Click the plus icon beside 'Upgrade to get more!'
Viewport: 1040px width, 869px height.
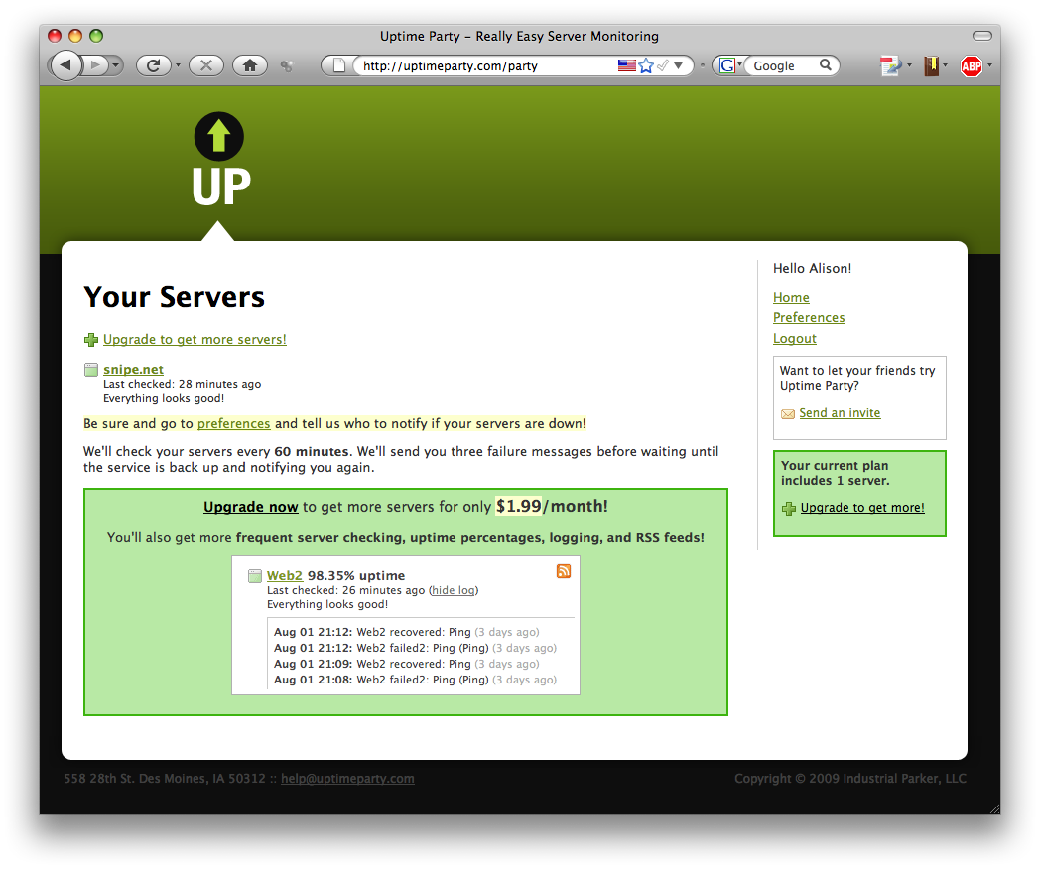click(x=789, y=509)
